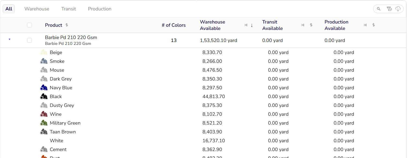Click the Military Green fabric roll icon

click(x=44, y=123)
